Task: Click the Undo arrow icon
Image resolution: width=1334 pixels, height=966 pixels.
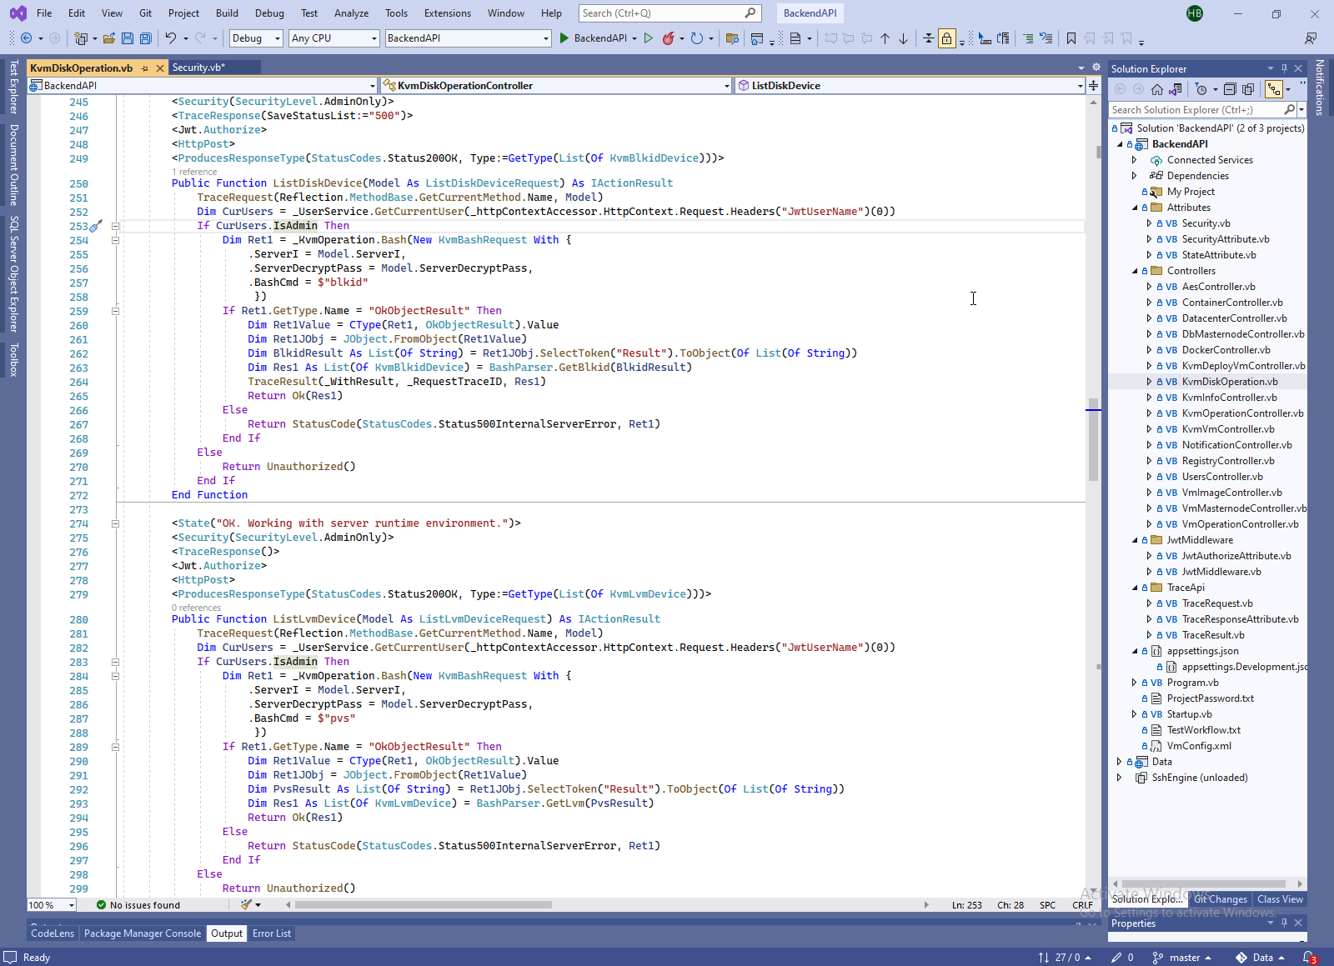Action: click(171, 38)
